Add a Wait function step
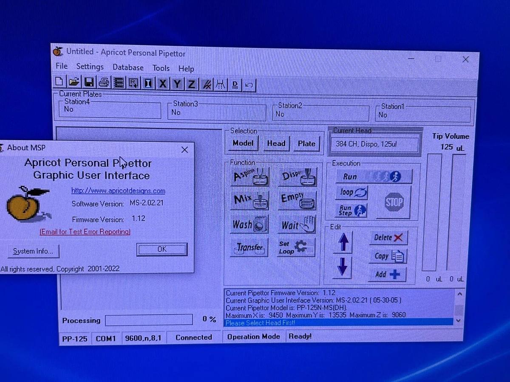510x382 pixels. 297,224
